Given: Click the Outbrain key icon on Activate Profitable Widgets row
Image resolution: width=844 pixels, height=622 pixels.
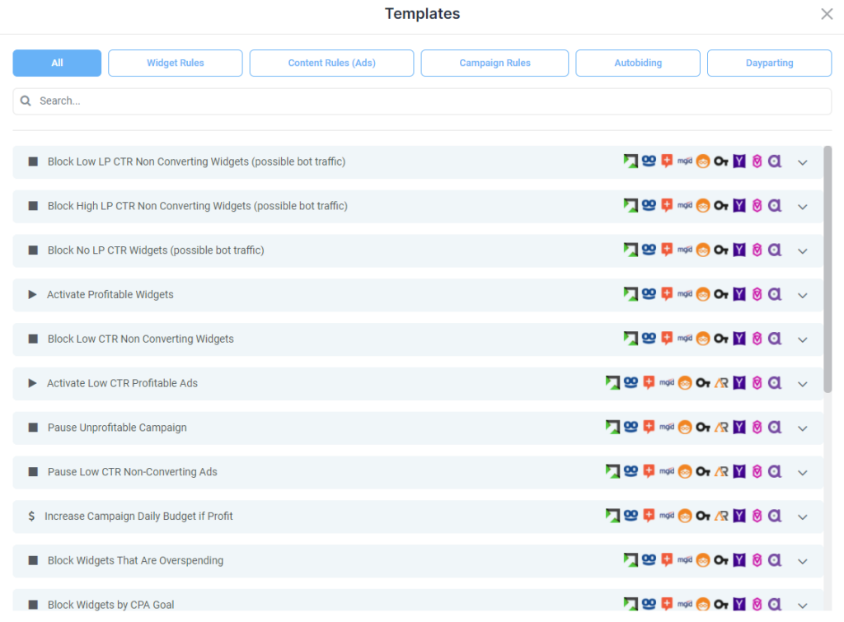Looking at the screenshot, I should click(720, 294).
